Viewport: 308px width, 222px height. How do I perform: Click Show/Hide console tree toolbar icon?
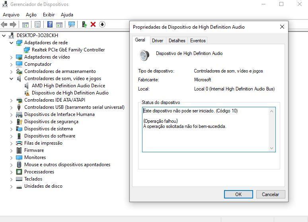(x=25, y=25)
